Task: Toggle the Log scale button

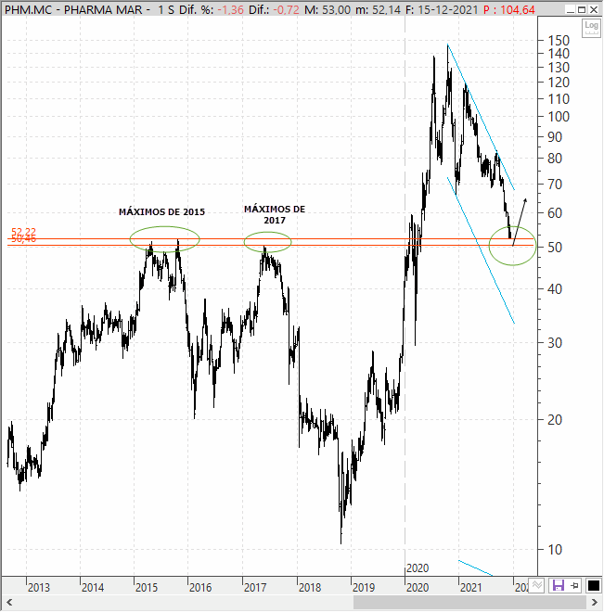Action: point(591,28)
